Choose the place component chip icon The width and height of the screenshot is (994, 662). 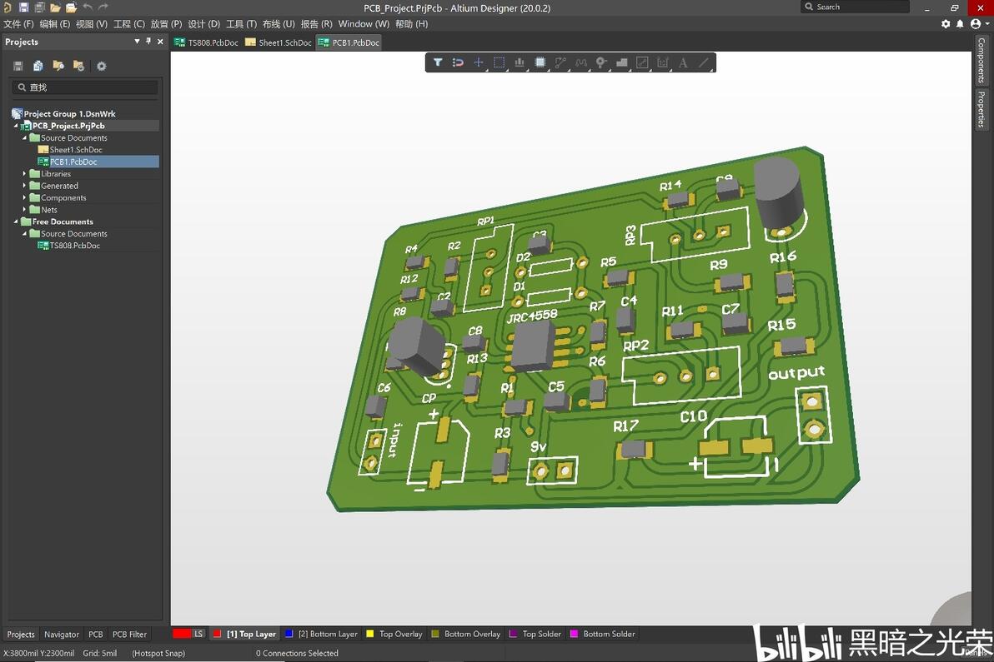(x=540, y=62)
